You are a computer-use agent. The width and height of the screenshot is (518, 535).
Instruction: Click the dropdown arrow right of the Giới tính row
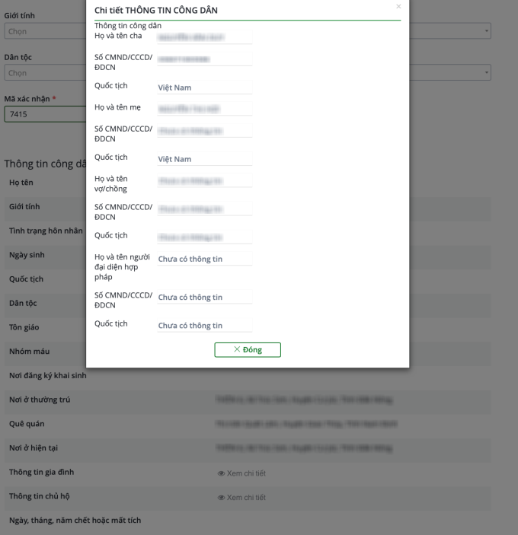[487, 31]
